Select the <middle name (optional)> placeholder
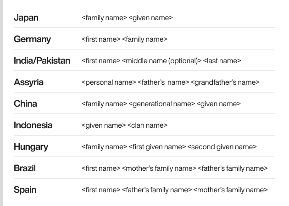The image size is (289, 206). 162,61
